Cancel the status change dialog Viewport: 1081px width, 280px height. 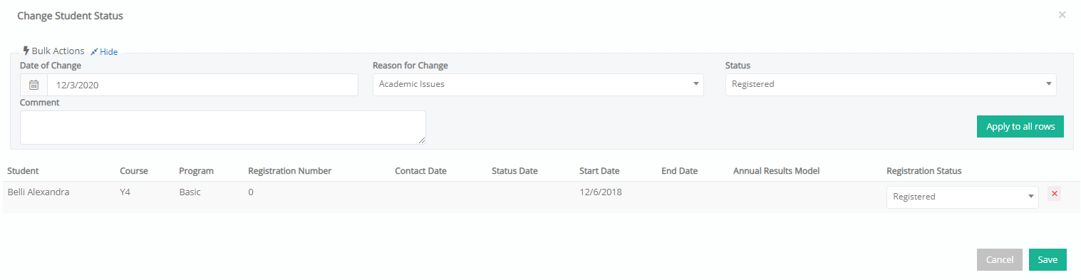[999, 260]
